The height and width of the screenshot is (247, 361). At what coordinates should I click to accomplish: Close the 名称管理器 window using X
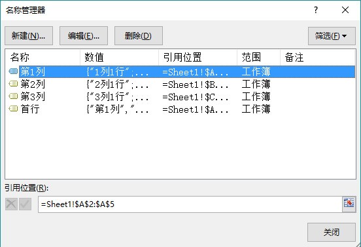tap(345, 10)
